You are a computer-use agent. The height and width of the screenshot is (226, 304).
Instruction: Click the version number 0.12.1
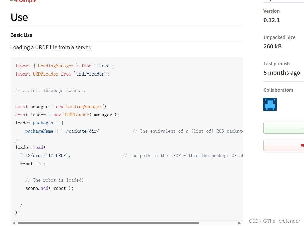(x=272, y=20)
